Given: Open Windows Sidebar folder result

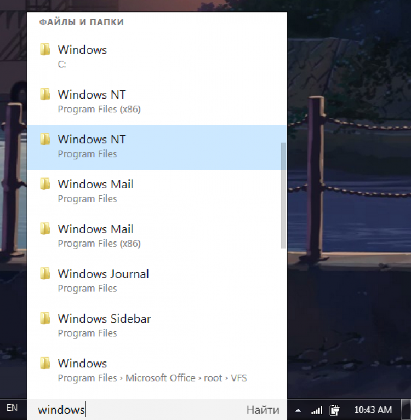Looking at the screenshot, I should point(157,326).
